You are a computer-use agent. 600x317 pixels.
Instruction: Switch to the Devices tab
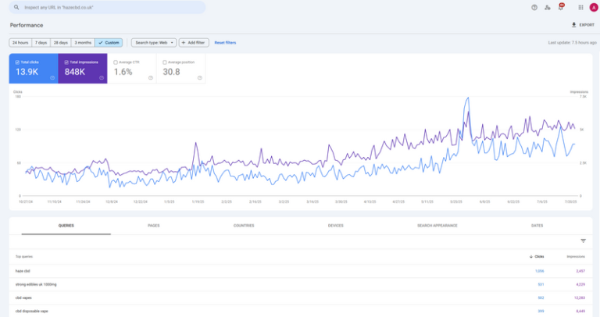click(x=336, y=226)
